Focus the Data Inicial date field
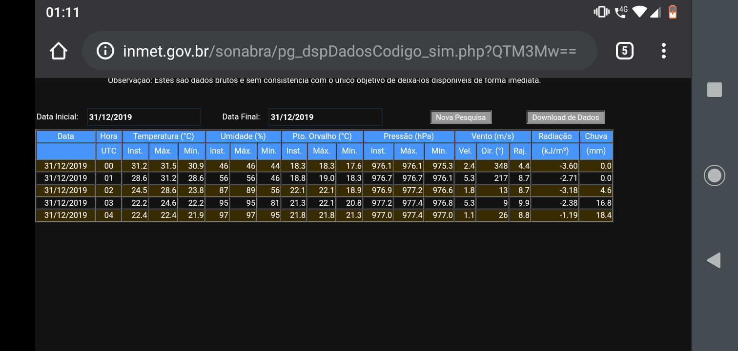 [144, 117]
